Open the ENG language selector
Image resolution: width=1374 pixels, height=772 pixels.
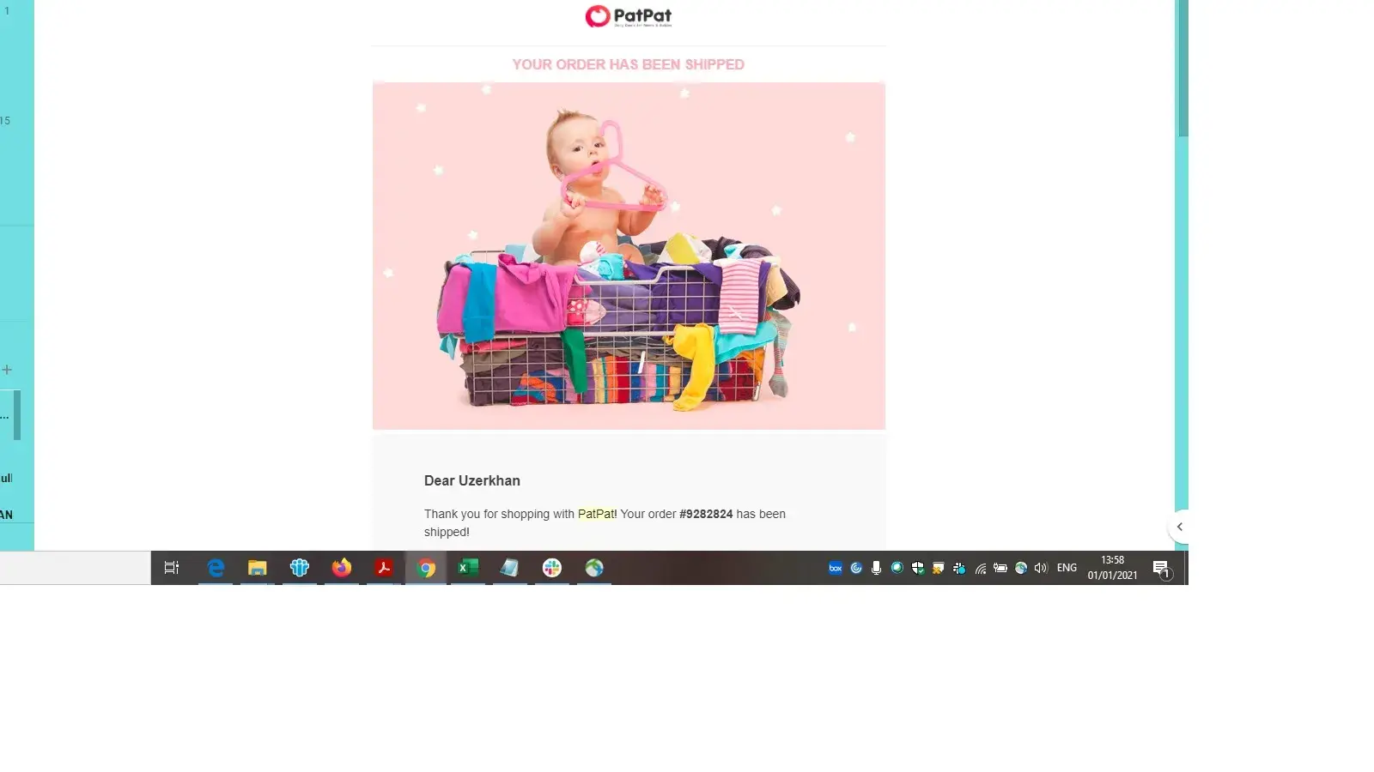tap(1067, 568)
